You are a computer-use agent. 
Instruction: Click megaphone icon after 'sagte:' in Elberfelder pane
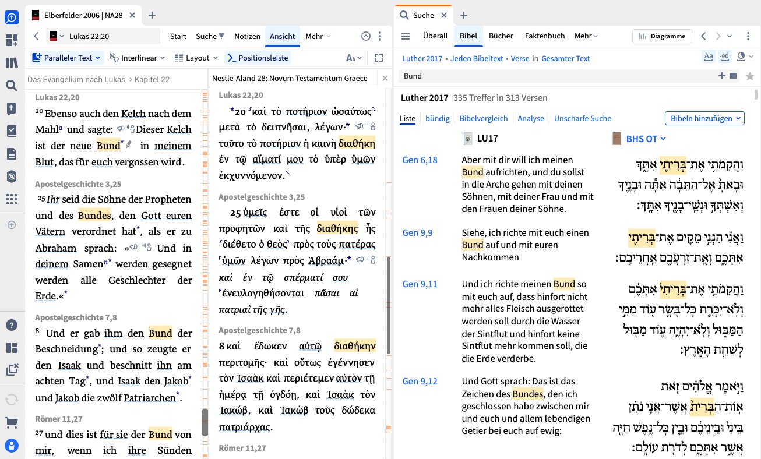[x=121, y=129]
